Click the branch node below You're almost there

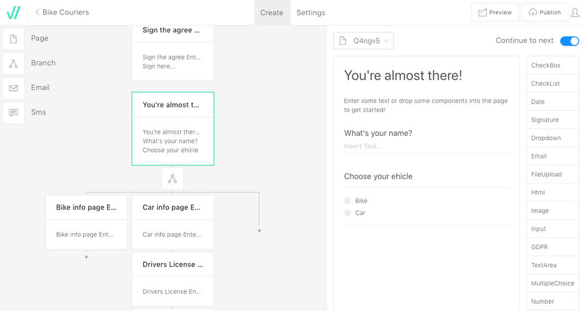(172, 179)
